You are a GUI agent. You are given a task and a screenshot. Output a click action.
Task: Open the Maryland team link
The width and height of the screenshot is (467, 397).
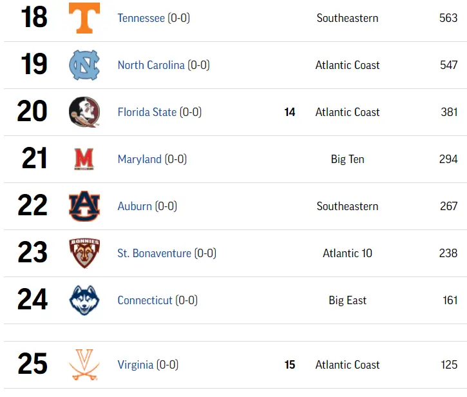click(x=139, y=159)
